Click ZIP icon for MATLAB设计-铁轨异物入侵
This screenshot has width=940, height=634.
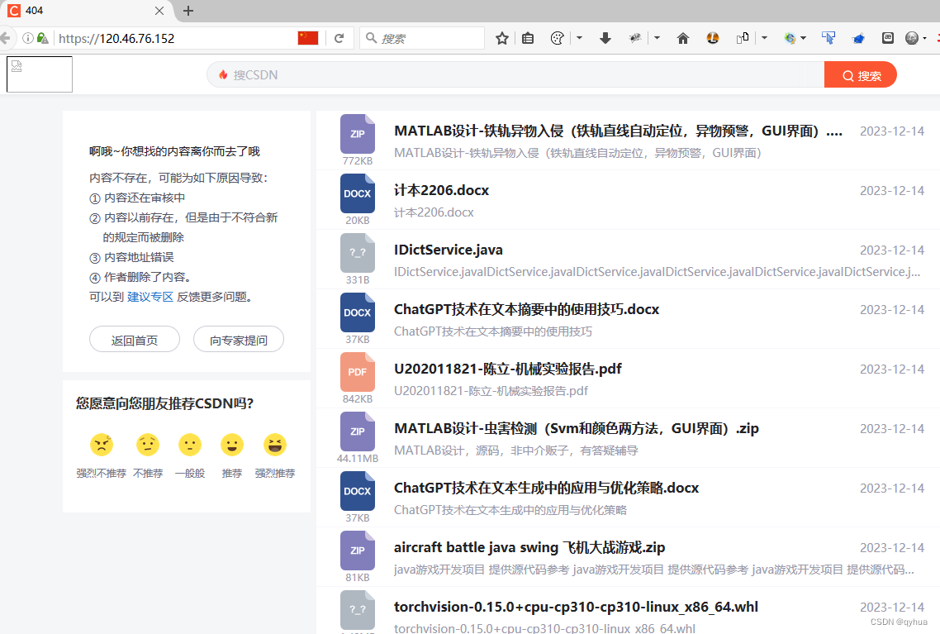pyautogui.click(x=358, y=134)
